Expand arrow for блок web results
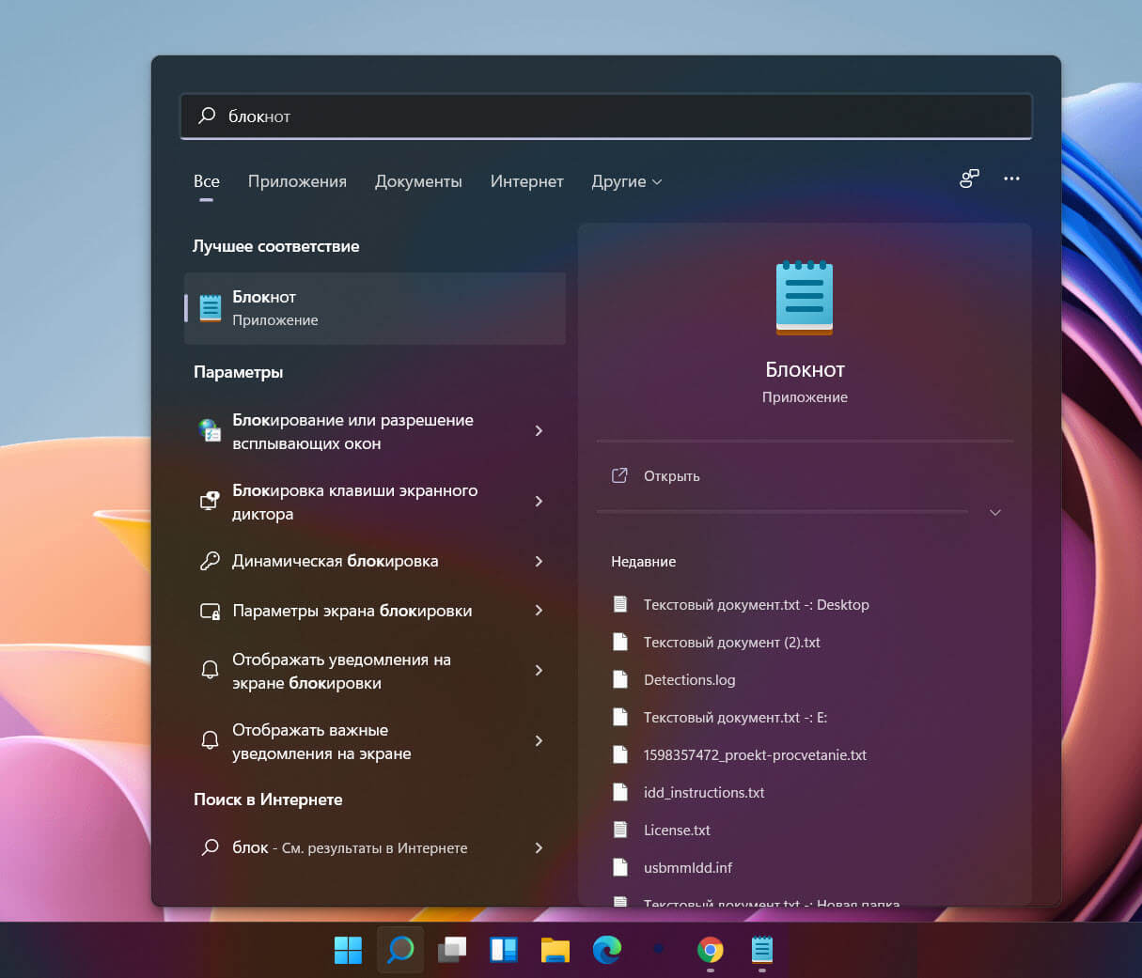Viewport: 1142px width, 978px height. 539,847
